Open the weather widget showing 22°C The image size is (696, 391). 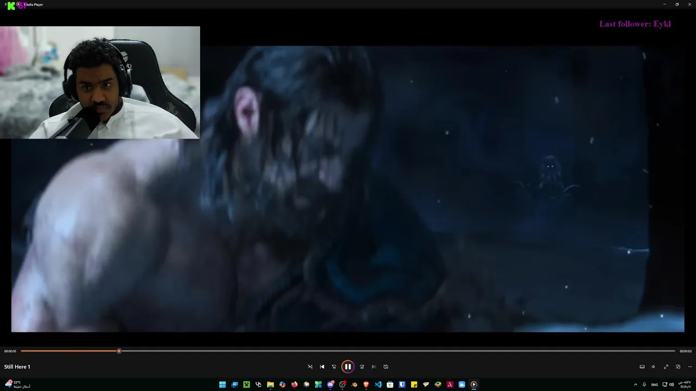17,384
